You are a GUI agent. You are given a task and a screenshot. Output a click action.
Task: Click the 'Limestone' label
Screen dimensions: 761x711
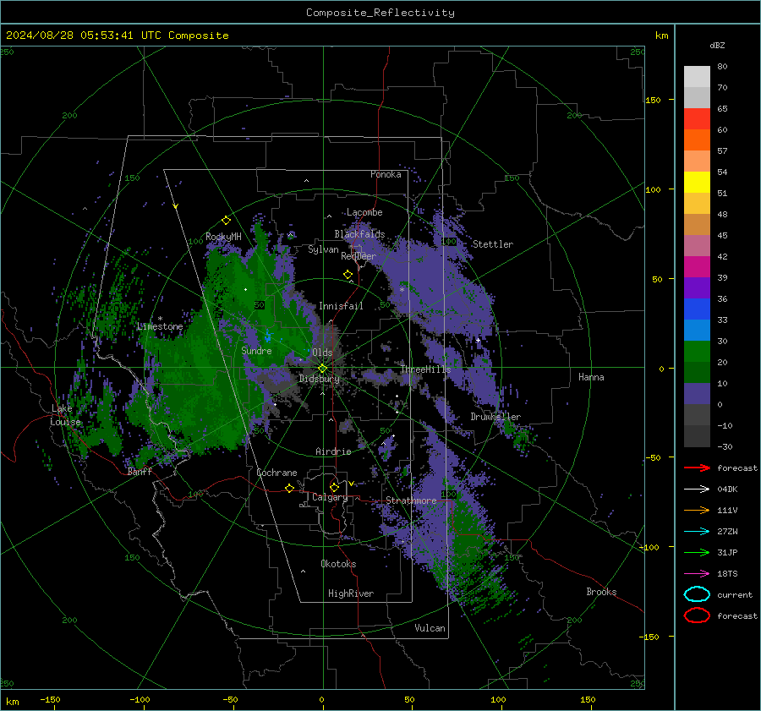coord(160,326)
